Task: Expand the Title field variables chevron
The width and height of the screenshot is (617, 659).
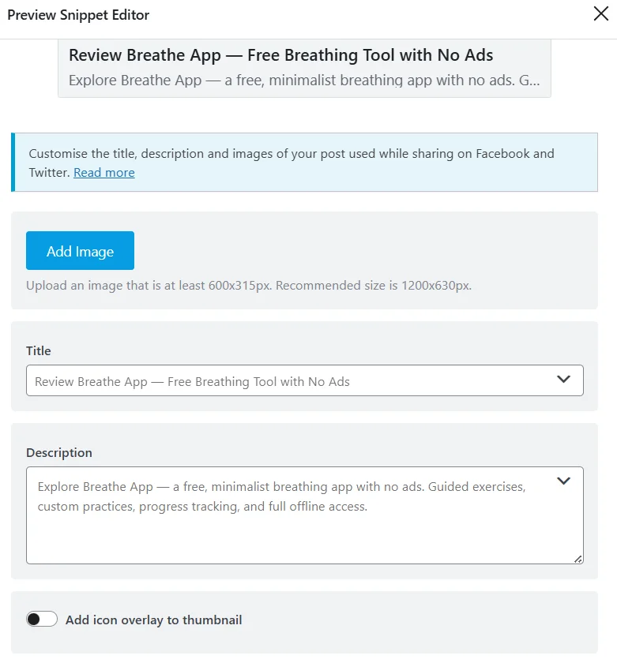Action: click(563, 379)
